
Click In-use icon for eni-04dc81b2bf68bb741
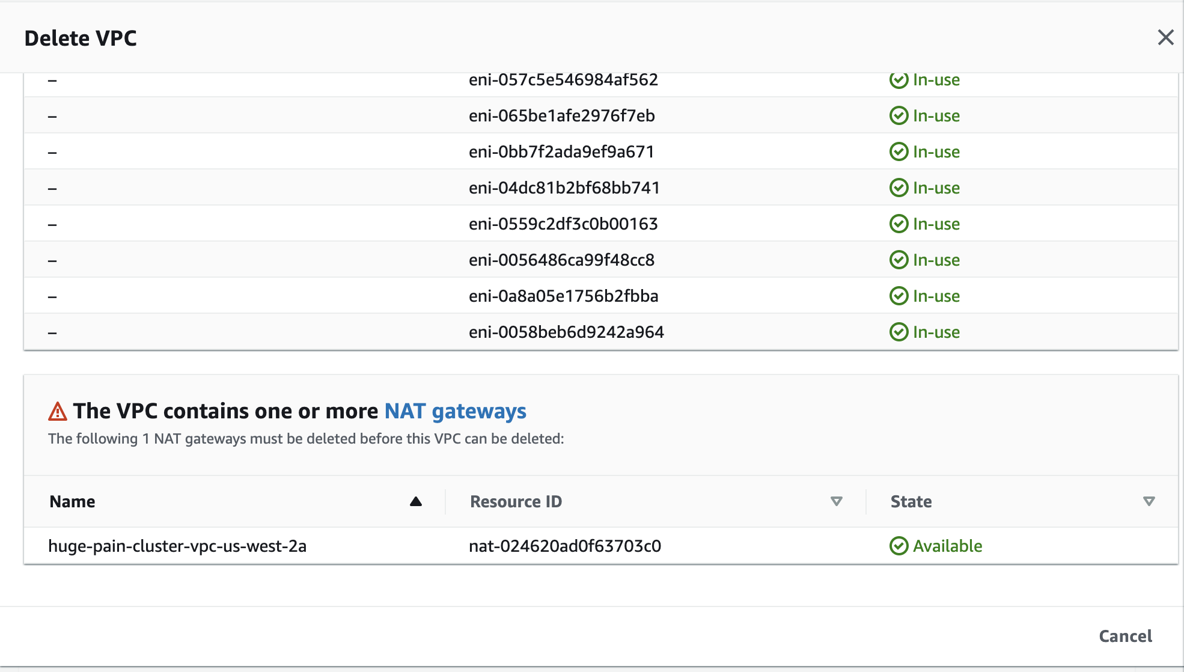pyautogui.click(x=899, y=188)
